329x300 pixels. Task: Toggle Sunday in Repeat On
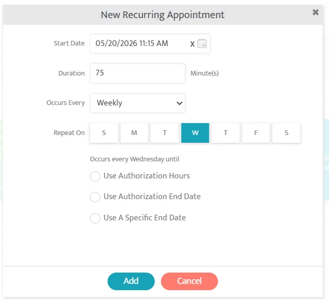coord(104,133)
